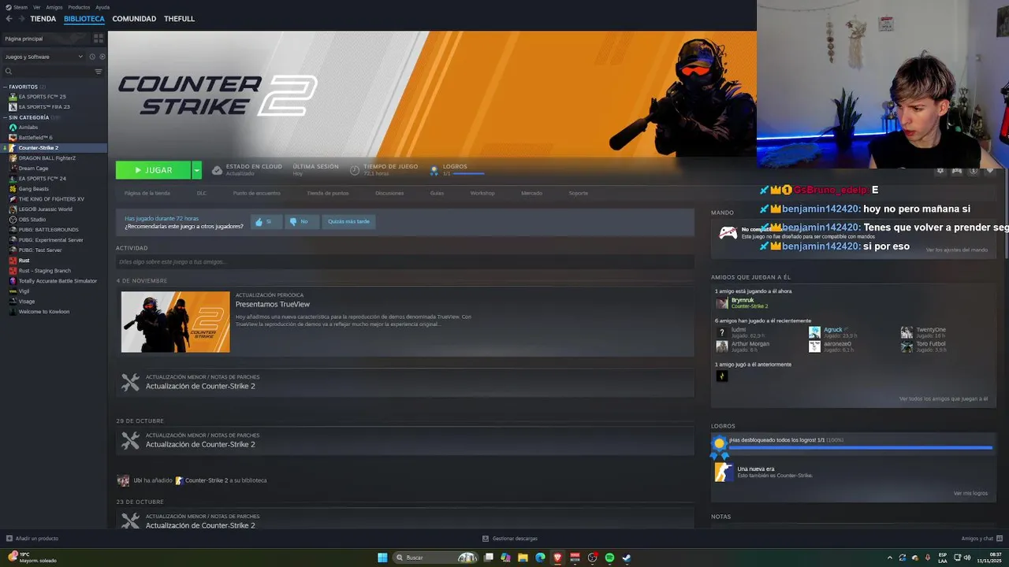Screen dimensions: 1009x567
Task: Open the Discusiones game link
Action: pyautogui.click(x=389, y=193)
